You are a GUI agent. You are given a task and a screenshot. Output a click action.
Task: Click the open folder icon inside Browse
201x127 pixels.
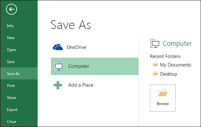(x=162, y=93)
